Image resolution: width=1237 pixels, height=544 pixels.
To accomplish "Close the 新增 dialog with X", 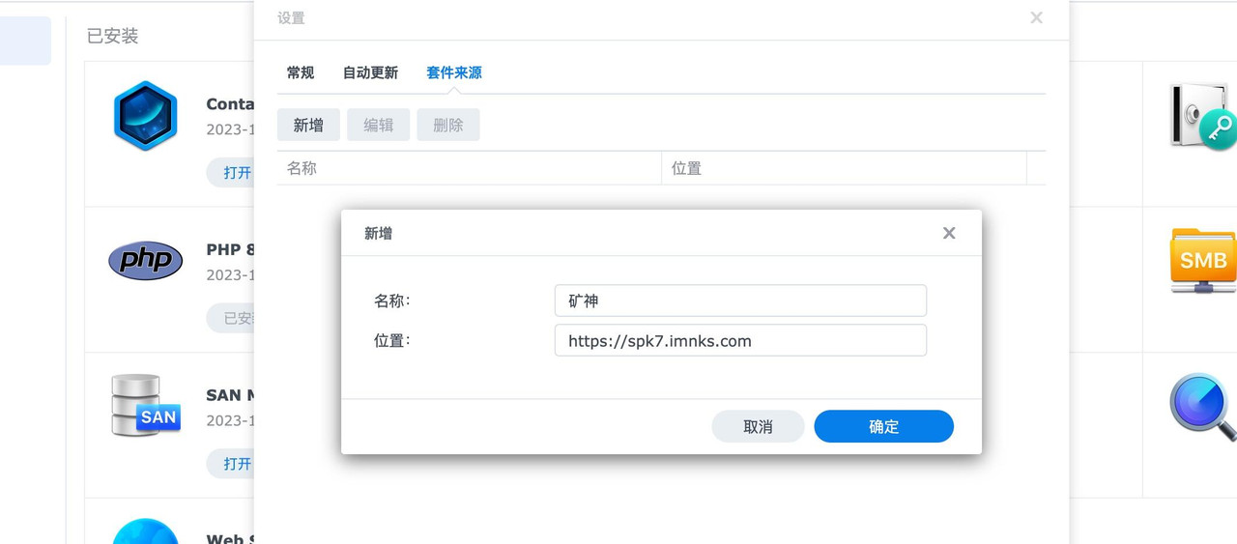I will coord(949,233).
